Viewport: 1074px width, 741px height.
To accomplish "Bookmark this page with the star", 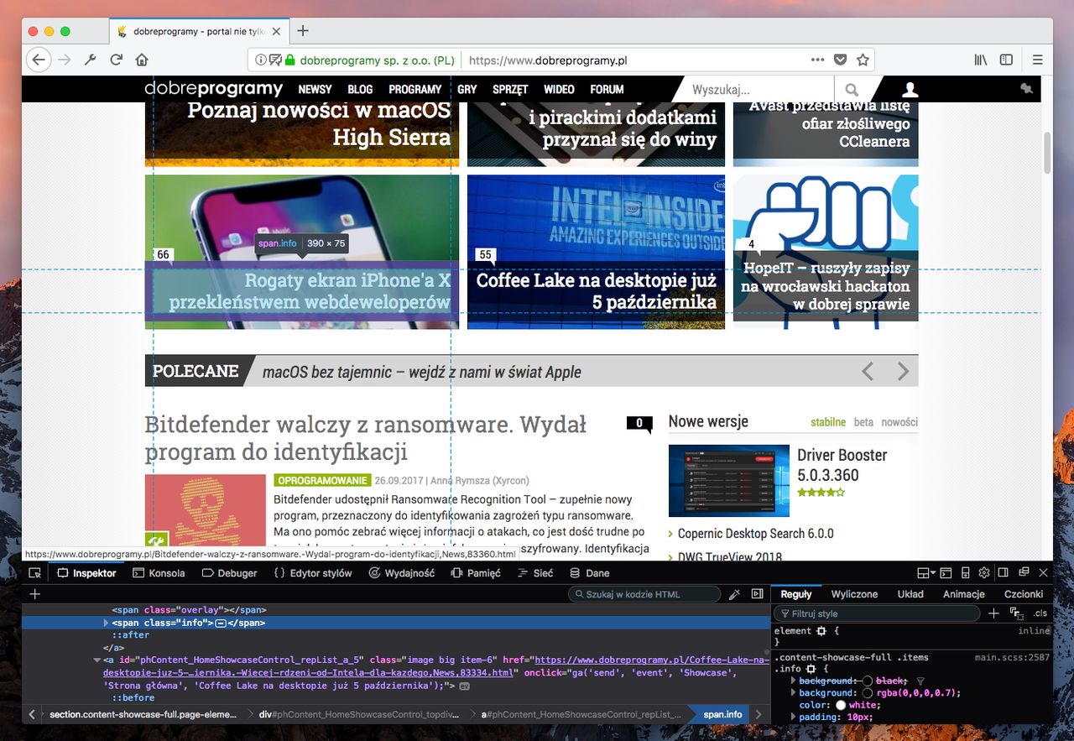I will (863, 60).
